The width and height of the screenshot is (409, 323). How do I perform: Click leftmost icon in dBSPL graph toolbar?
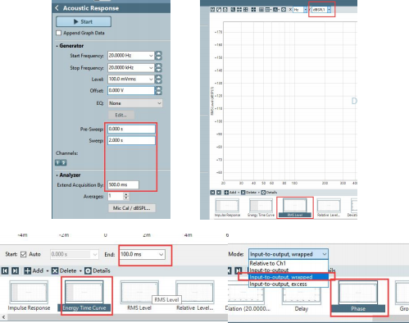[x=212, y=10]
